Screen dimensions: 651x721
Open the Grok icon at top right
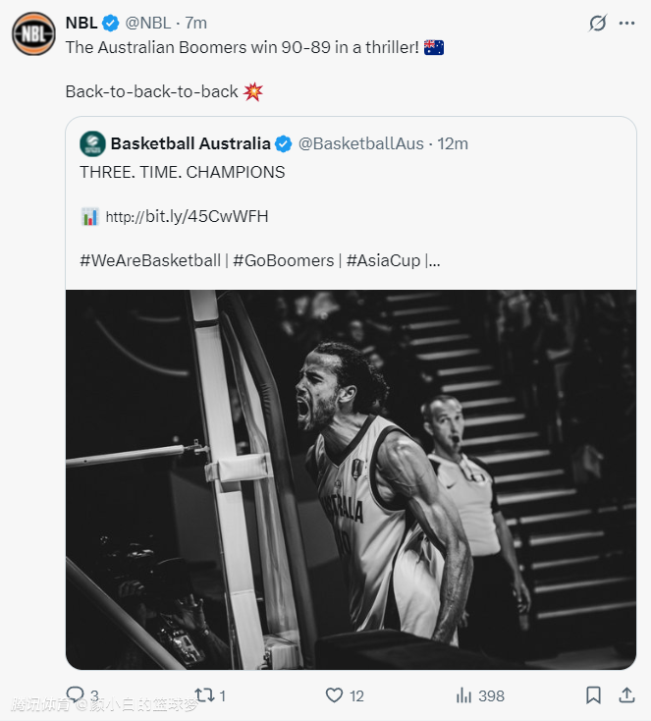tap(596, 23)
